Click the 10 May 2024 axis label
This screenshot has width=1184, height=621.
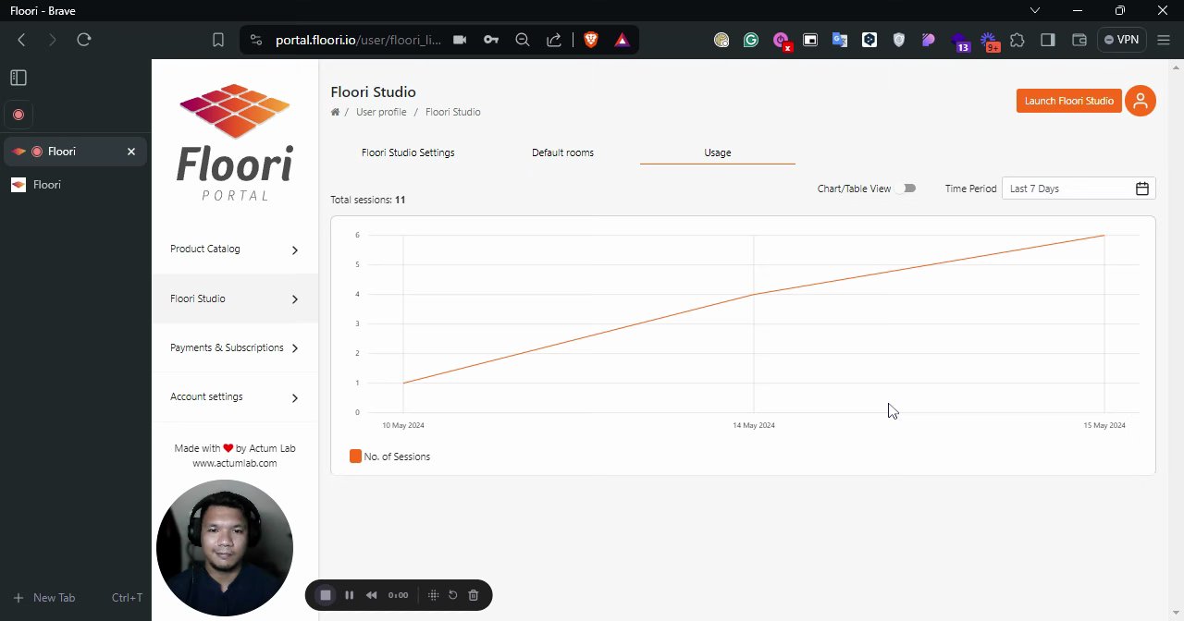coord(403,425)
